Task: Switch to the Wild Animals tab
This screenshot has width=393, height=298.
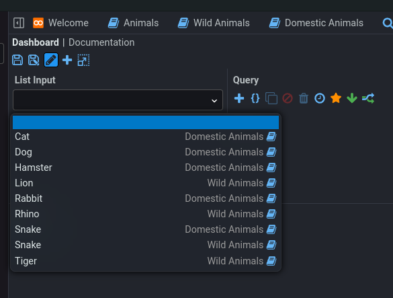Action: click(x=214, y=23)
